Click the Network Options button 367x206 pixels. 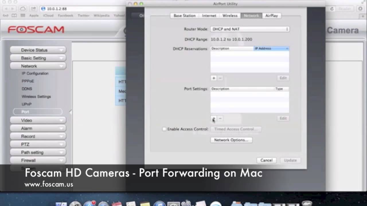(x=231, y=140)
